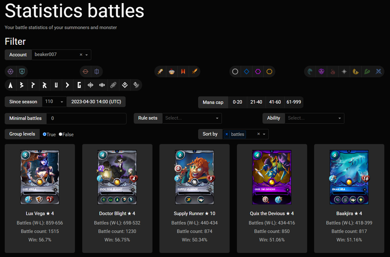Filter by rare rarity blue diamond
Screen dimensions: 390x257
246,72
